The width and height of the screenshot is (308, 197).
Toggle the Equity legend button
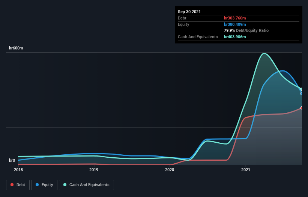coord(44,185)
